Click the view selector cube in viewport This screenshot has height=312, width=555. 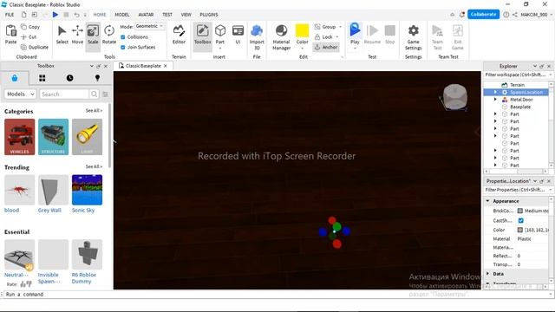pos(455,96)
